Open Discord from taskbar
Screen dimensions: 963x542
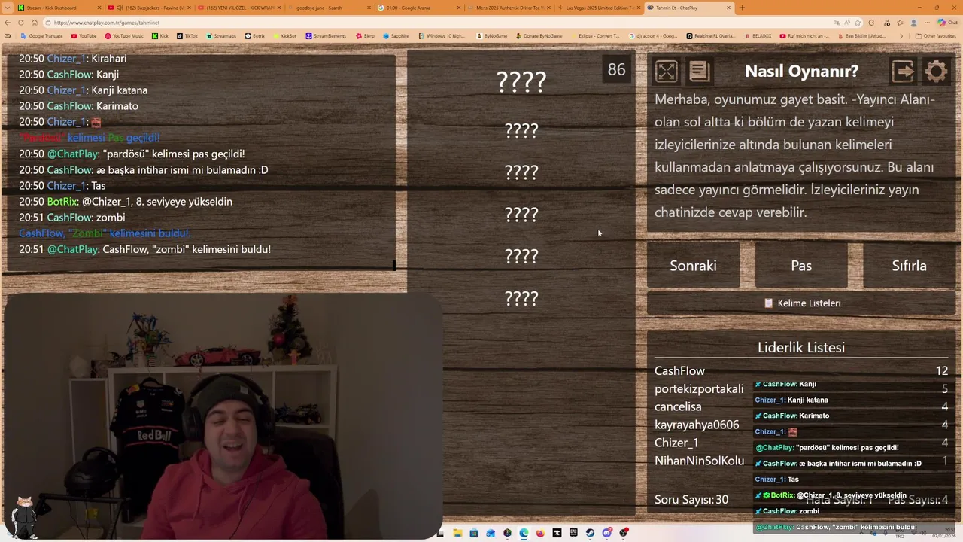click(607, 533)
